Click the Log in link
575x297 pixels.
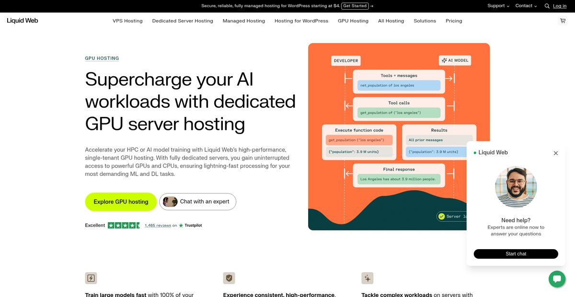[560, 6]
